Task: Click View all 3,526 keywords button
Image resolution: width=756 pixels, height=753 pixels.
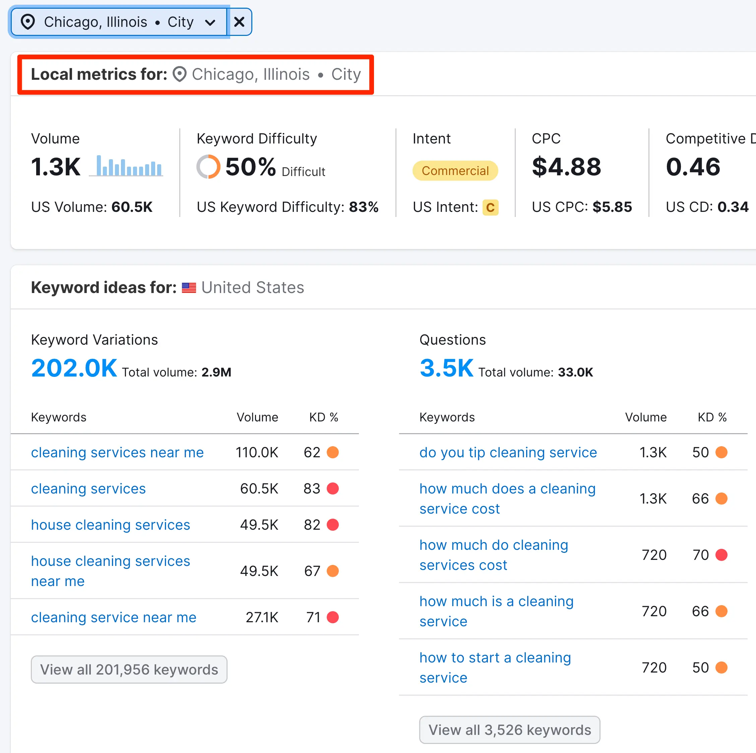Action: click(x=509, y=730)
